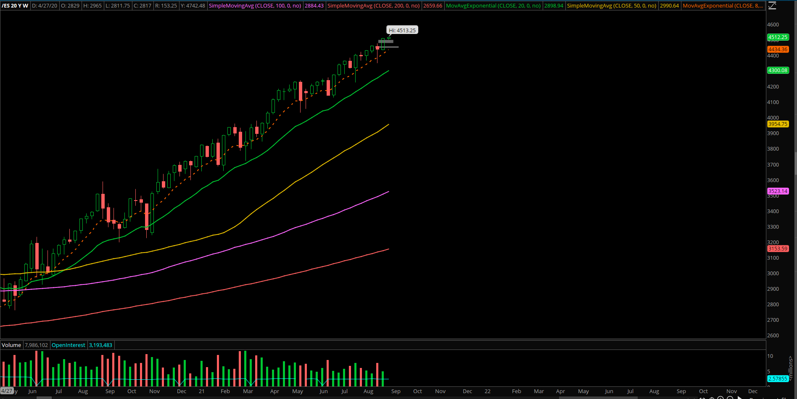Viewport: 797px width, 399px height.
Task: Click the 2600 price axis label
Action: point(773,335)
